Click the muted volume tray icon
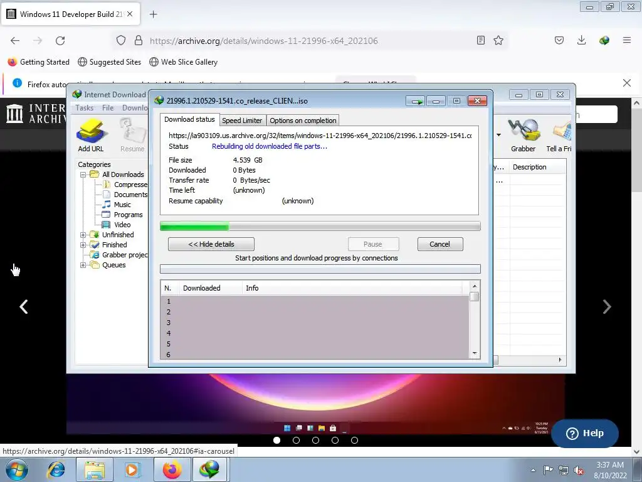Image resolution: width=642 pixels, height=482 pixels. (579, 471)
